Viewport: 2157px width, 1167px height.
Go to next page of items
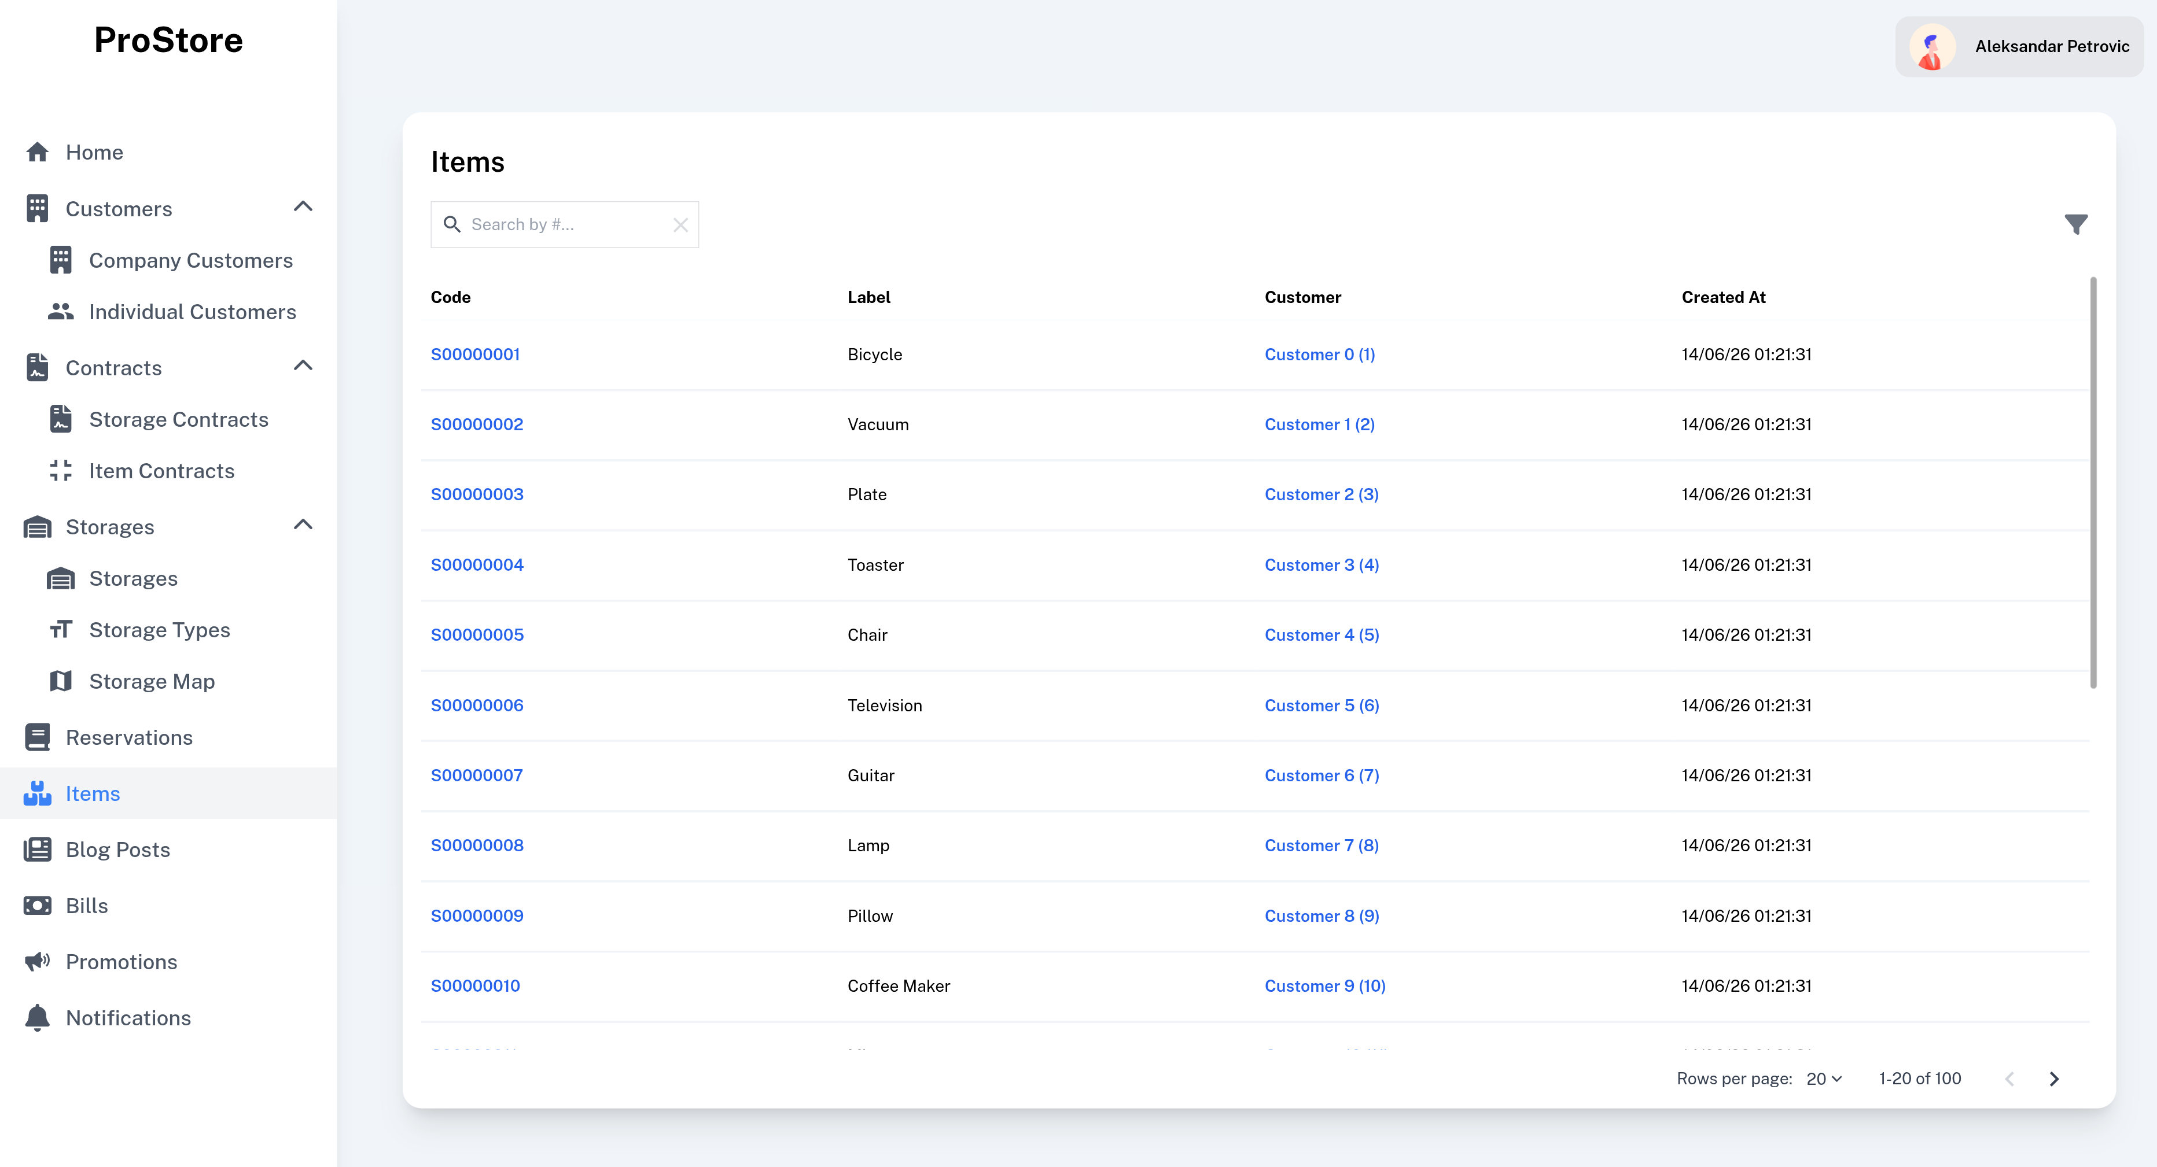(2054, 1079)
